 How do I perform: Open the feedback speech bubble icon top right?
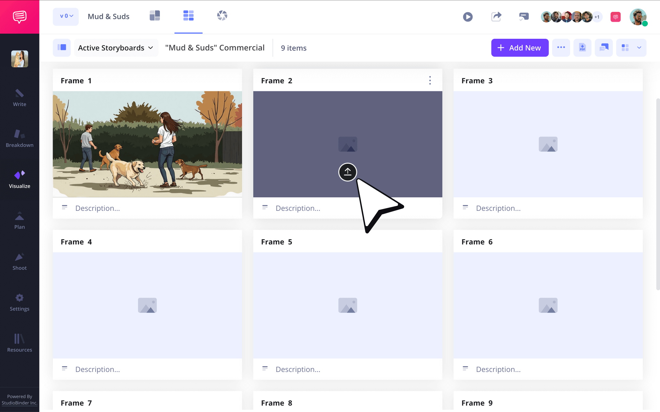[x=616, y=17]
